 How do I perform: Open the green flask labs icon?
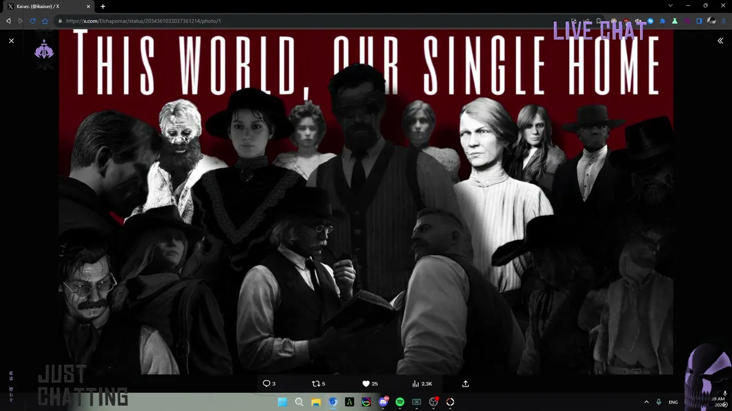(x=675, y=21)
